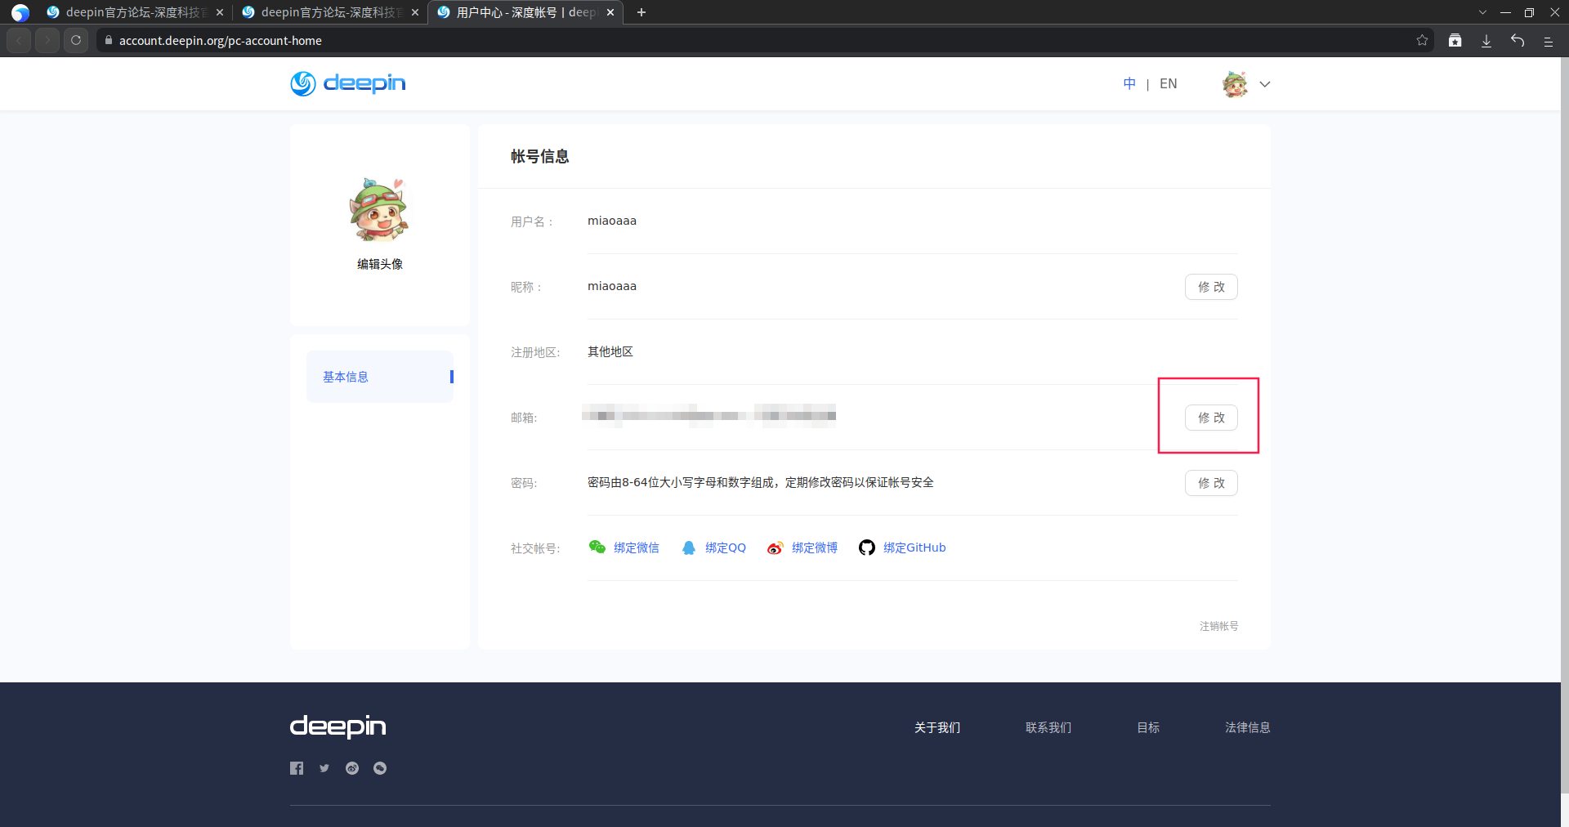Click the blue QQ penguin icon

689,548
